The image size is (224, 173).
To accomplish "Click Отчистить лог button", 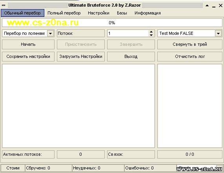I will 190,56.
